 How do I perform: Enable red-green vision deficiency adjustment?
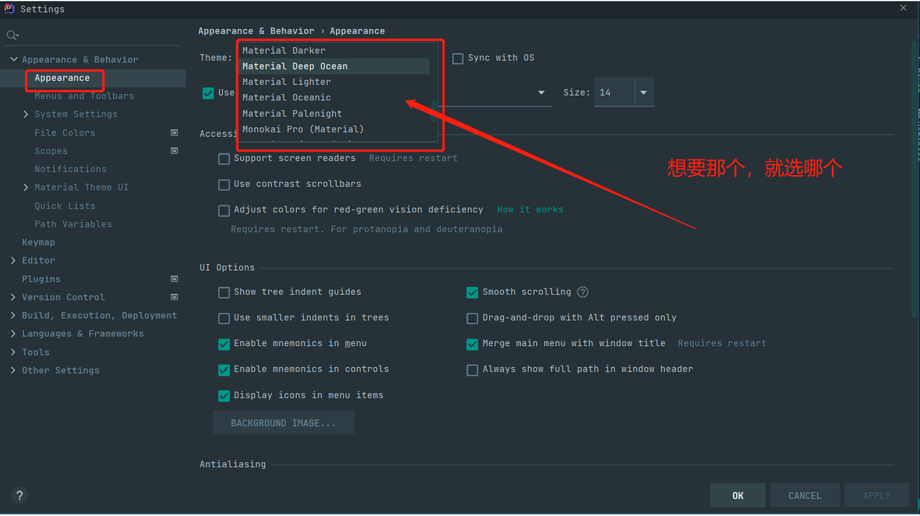(224, 211)
